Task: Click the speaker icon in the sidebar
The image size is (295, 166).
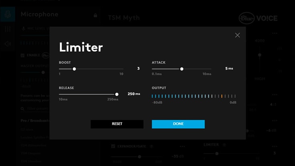Action: [8, 44]
